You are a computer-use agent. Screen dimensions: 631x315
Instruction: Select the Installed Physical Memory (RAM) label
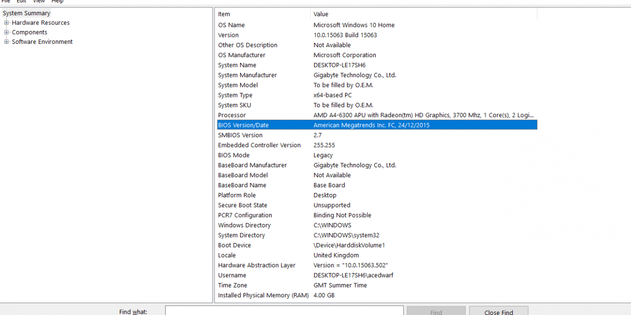pos(263,296)
